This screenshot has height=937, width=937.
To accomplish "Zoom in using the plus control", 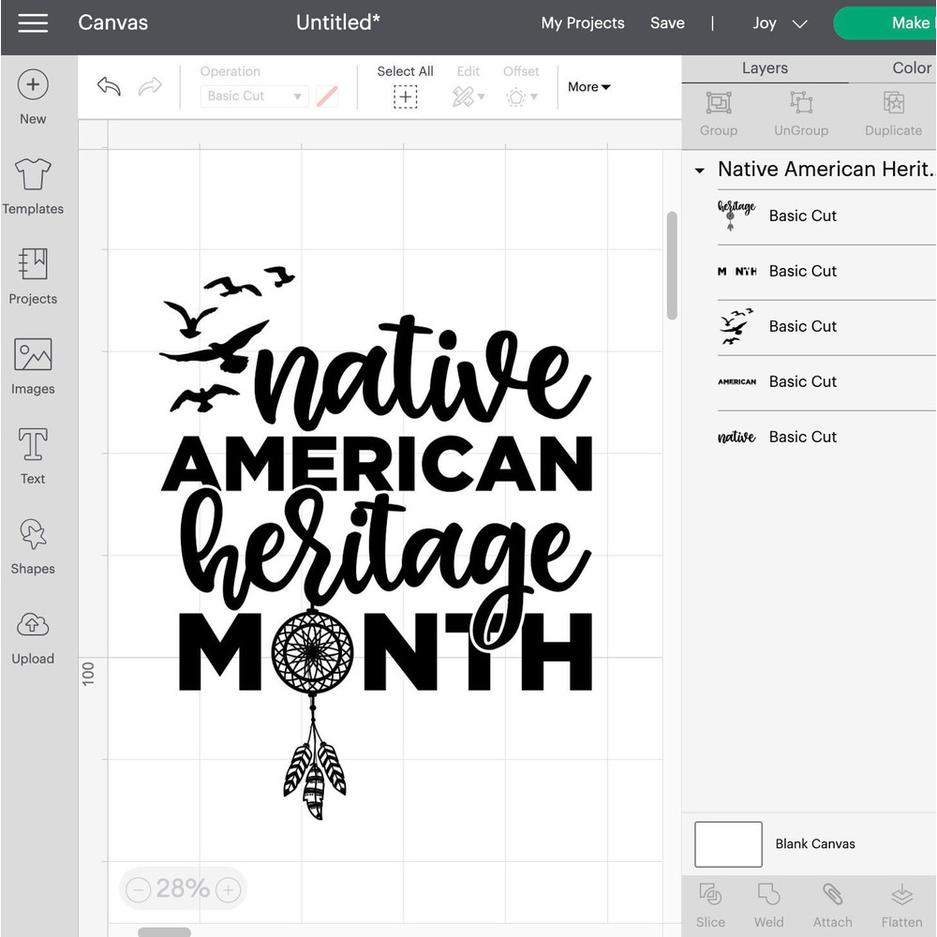I will [229, 889].
